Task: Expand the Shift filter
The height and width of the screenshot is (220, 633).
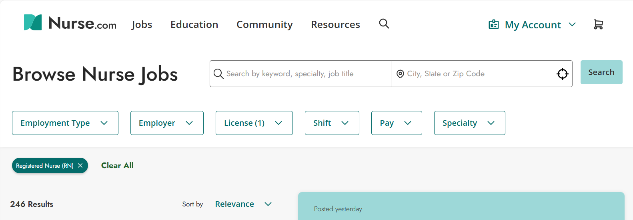Action: point(332,123)
